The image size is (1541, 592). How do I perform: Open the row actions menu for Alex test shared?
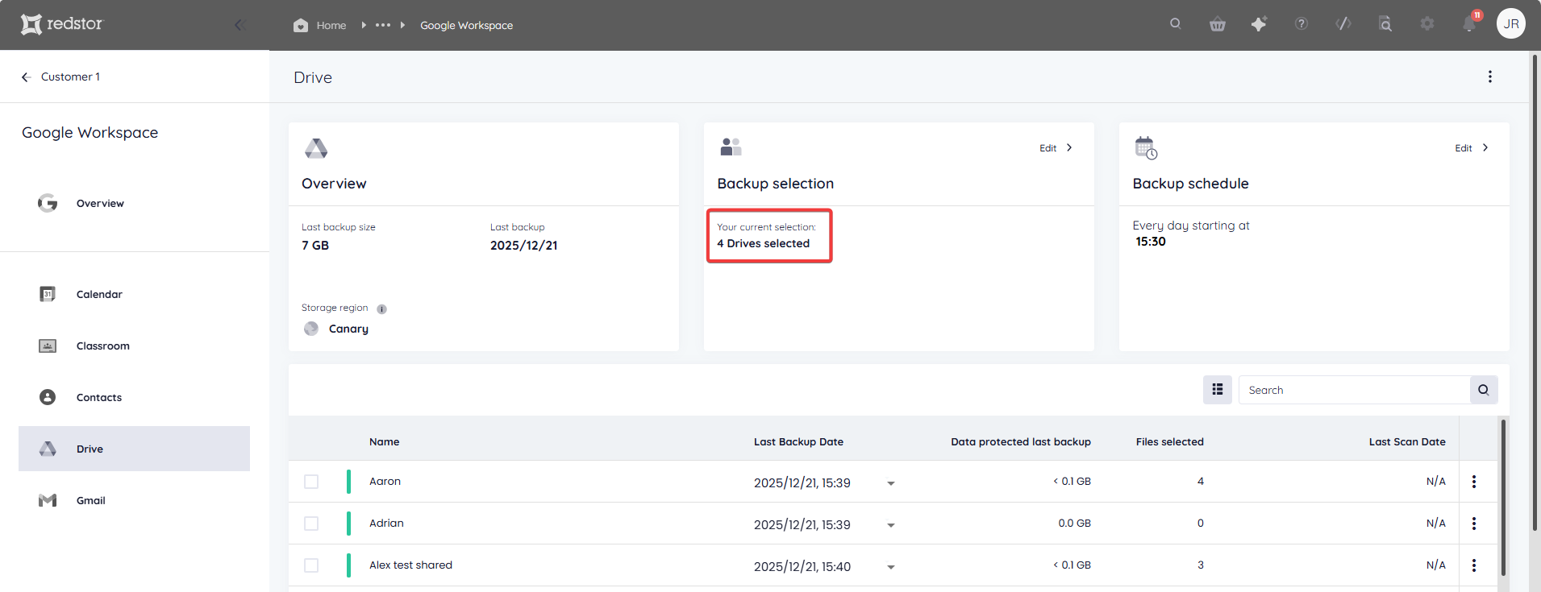click(x=1474, y=565)
